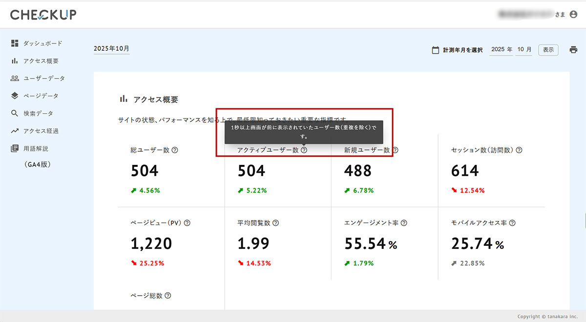Click help icon next to ページビュー(PV)

(187, 223)
